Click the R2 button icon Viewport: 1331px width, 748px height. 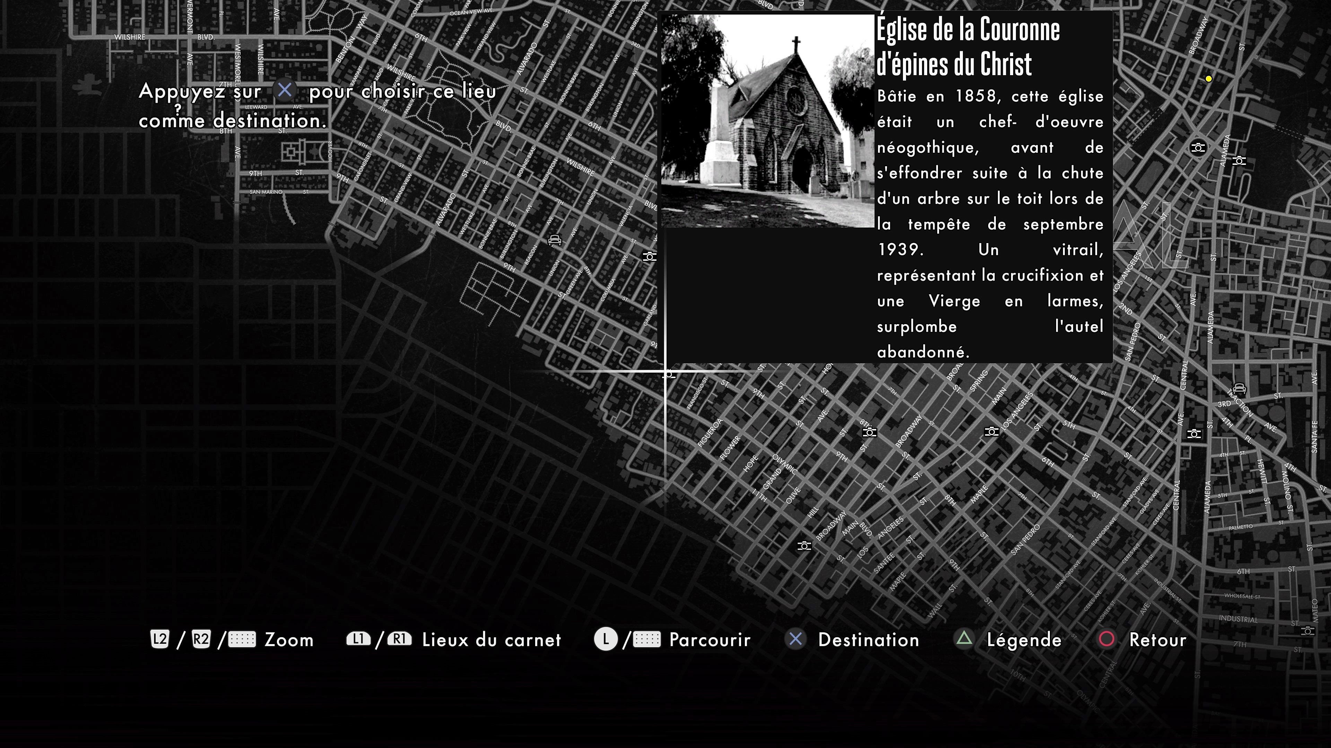201,639
